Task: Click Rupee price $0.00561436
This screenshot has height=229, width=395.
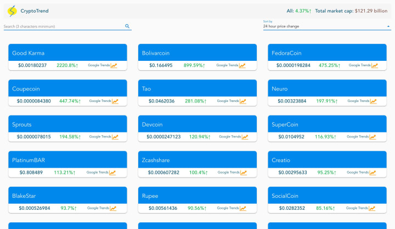Action: 163,208
